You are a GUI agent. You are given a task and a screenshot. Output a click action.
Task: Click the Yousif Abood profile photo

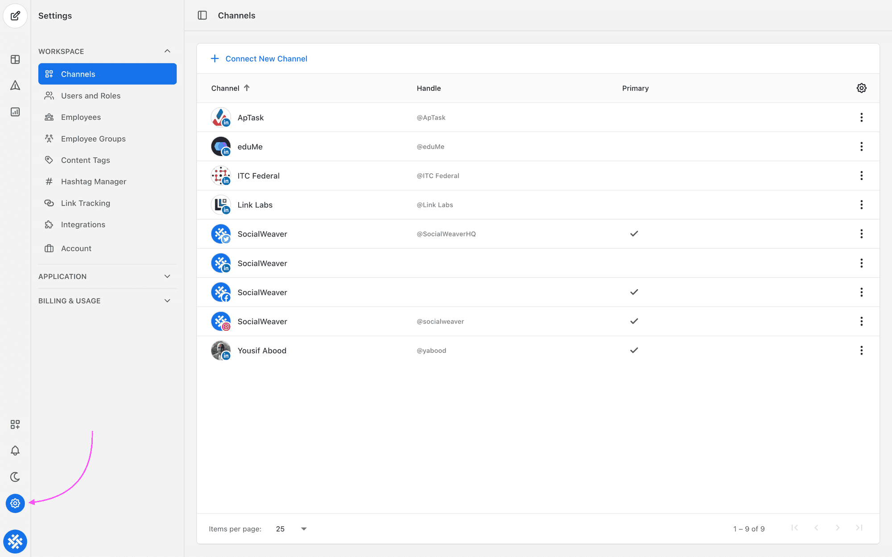(x=221, y=350)
